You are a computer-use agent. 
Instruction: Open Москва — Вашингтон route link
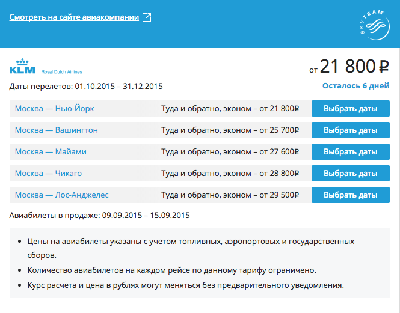click(57, 130)
